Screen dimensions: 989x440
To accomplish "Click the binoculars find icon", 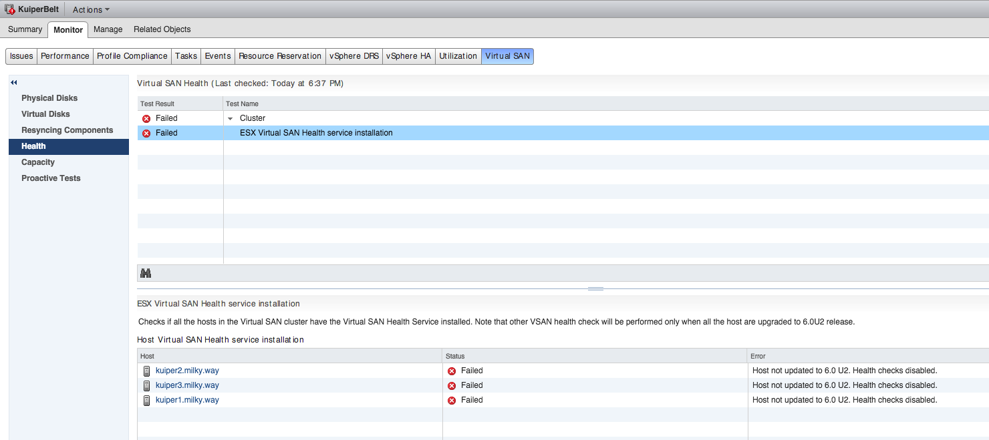I will (x=146, y=273).
